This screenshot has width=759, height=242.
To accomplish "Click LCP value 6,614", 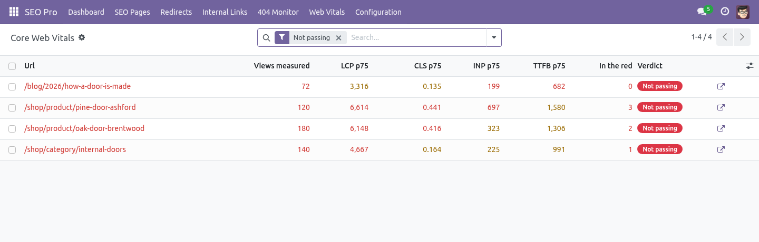I will [359, 107].
